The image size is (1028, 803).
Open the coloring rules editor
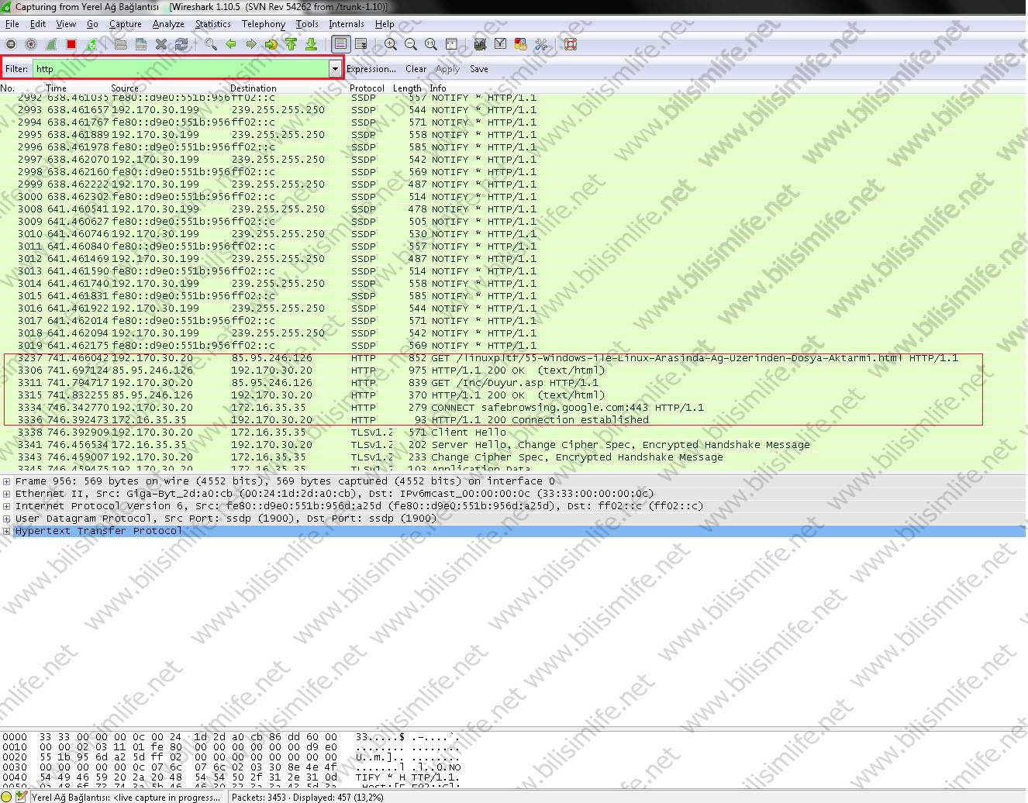click(x=521, y=44)
